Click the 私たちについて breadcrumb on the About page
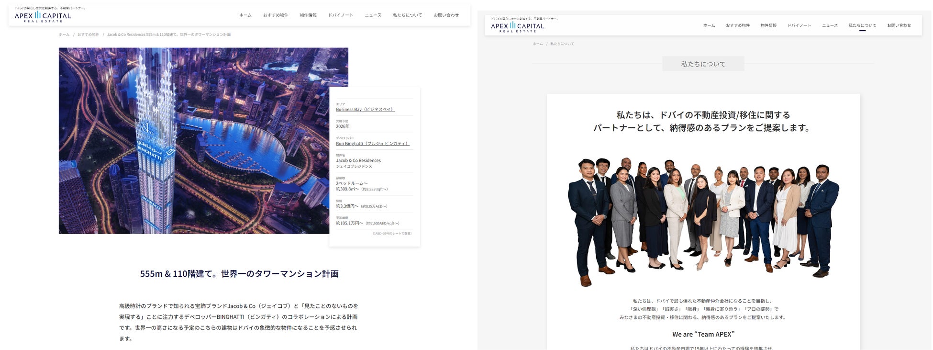933x350 pixels. pos(562,44)
